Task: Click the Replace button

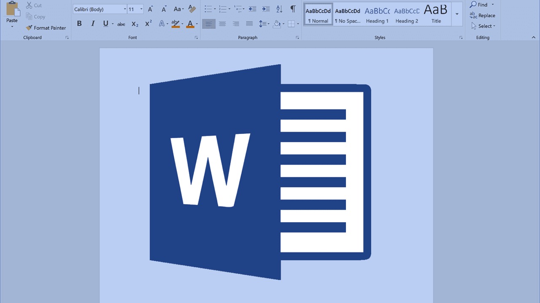Action: pos(483,16)
